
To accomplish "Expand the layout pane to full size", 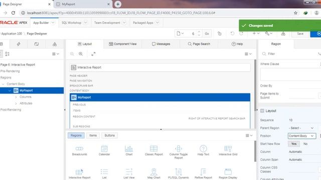I will click(x=93, y=54).
